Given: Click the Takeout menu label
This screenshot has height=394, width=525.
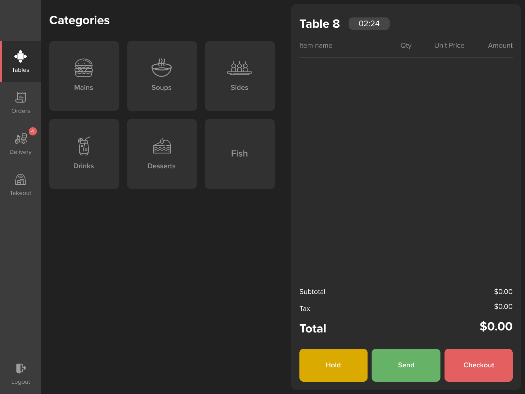Looking at the screenshot, I should 21,193.
